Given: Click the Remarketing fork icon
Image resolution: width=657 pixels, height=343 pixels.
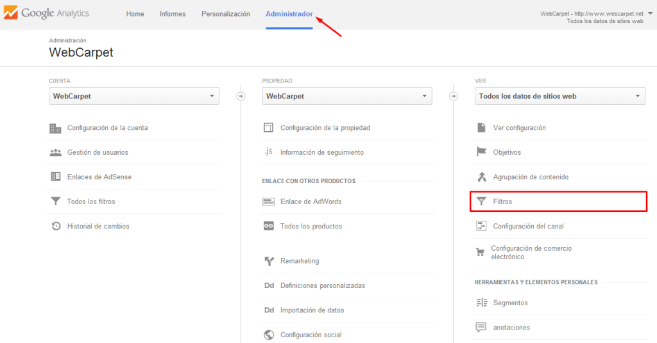Looking at the screenshot, I should click(x=269, y=261).
